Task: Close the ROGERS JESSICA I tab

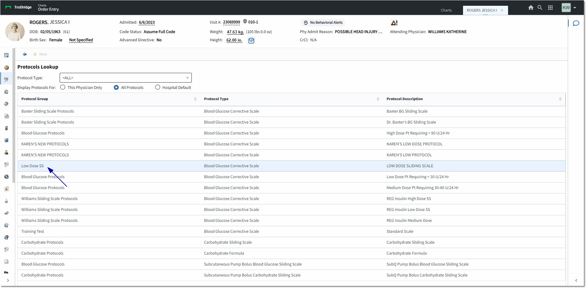Action: pyautogui.click(x=502, y=10)
